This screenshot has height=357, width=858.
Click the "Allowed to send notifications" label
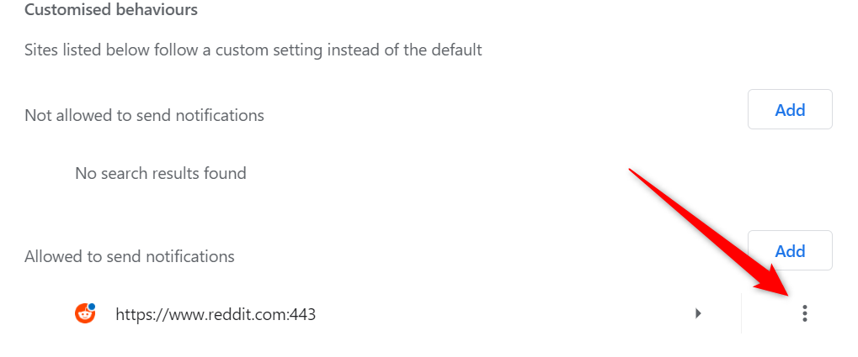130,256
